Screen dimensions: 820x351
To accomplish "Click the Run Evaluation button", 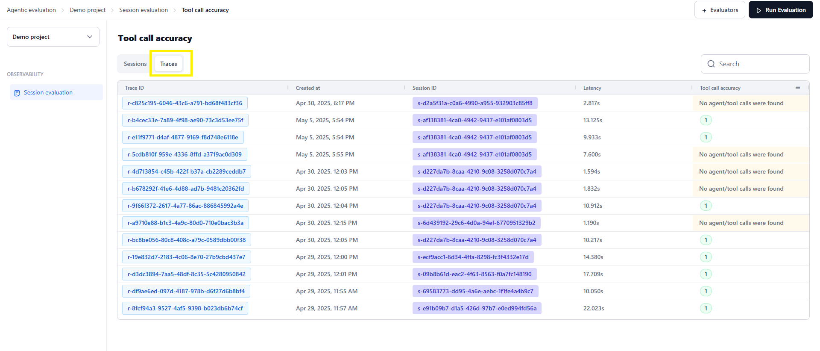I will 781,10.
